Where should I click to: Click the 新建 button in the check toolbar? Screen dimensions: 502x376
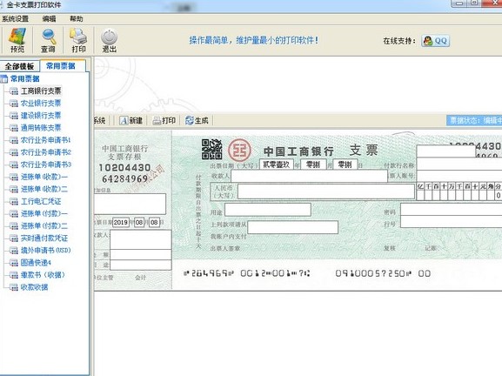(x=131, y=120)
